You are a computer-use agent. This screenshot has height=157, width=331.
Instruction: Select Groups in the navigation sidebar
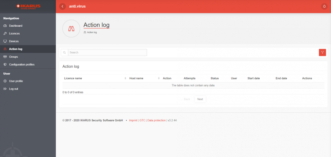click(13, 57)
